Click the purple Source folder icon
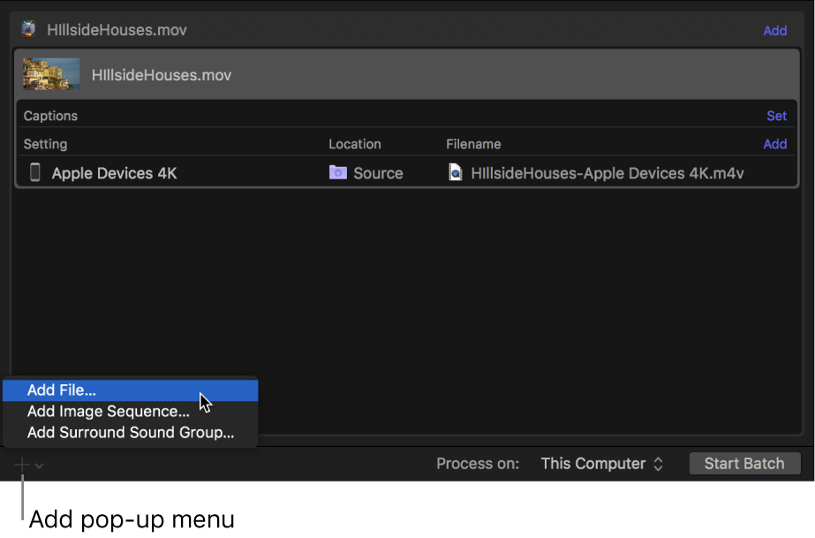 coord(338,172)
